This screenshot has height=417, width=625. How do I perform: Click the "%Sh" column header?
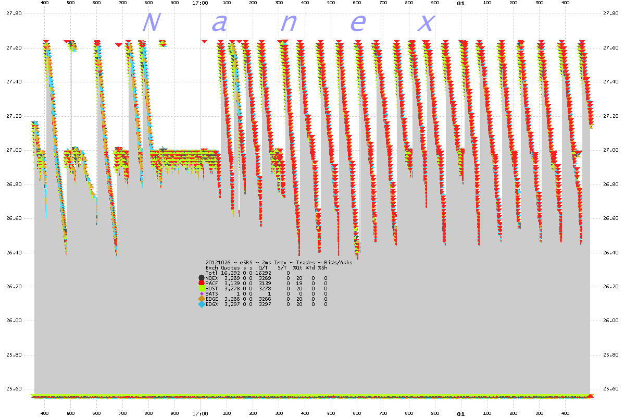[323, 267]
